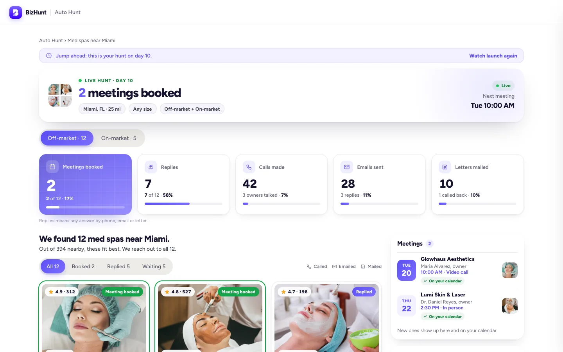Switch to the Off-market · 12 toggle

[67, 138]
